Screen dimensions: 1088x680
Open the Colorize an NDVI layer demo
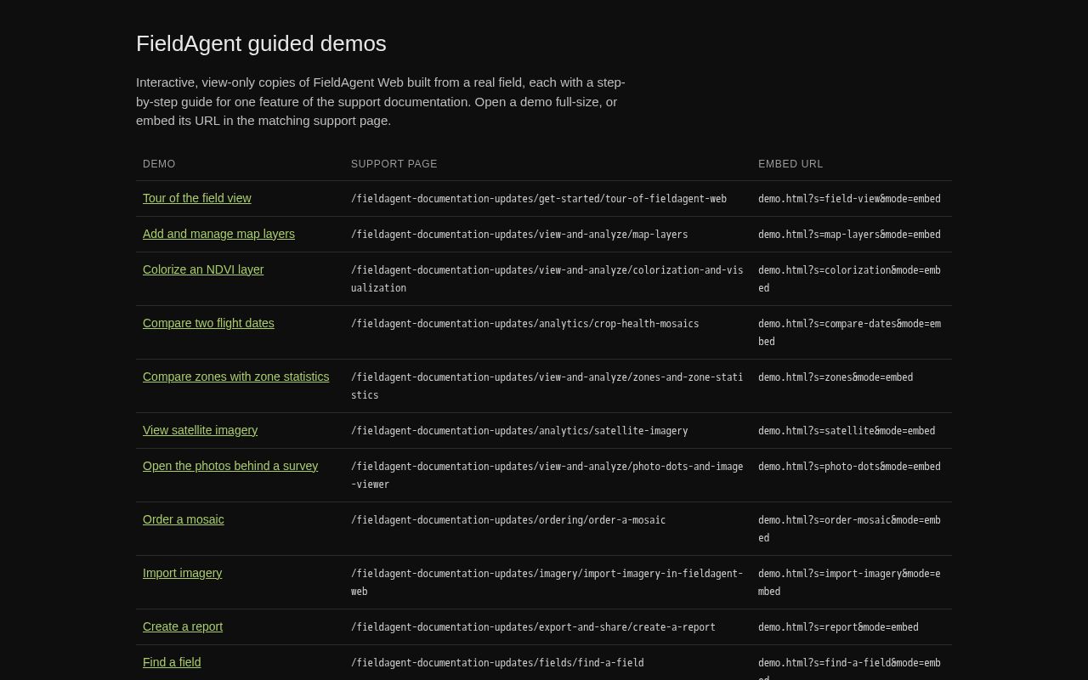pos(203,269)
